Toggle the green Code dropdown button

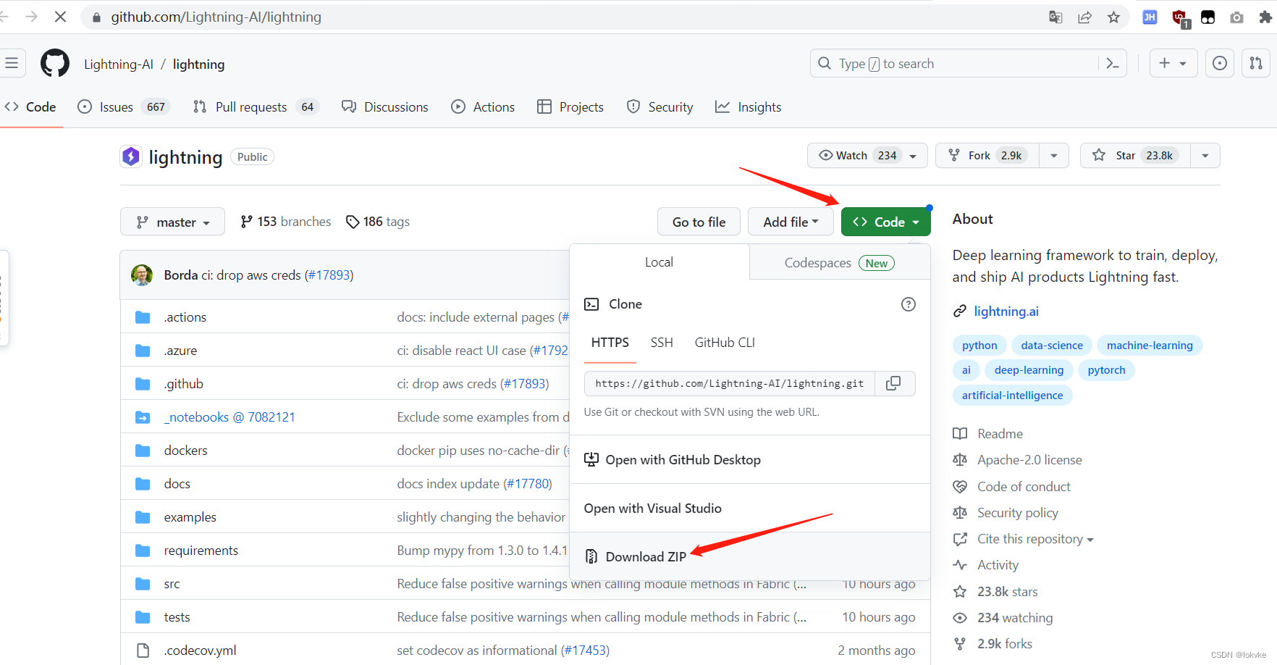click(886, 222)
